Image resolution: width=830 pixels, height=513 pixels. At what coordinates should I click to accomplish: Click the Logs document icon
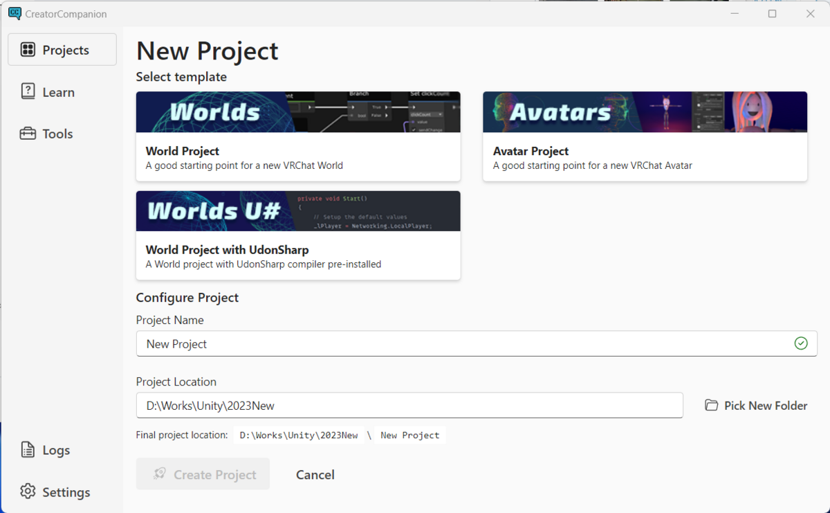(28, 450)
